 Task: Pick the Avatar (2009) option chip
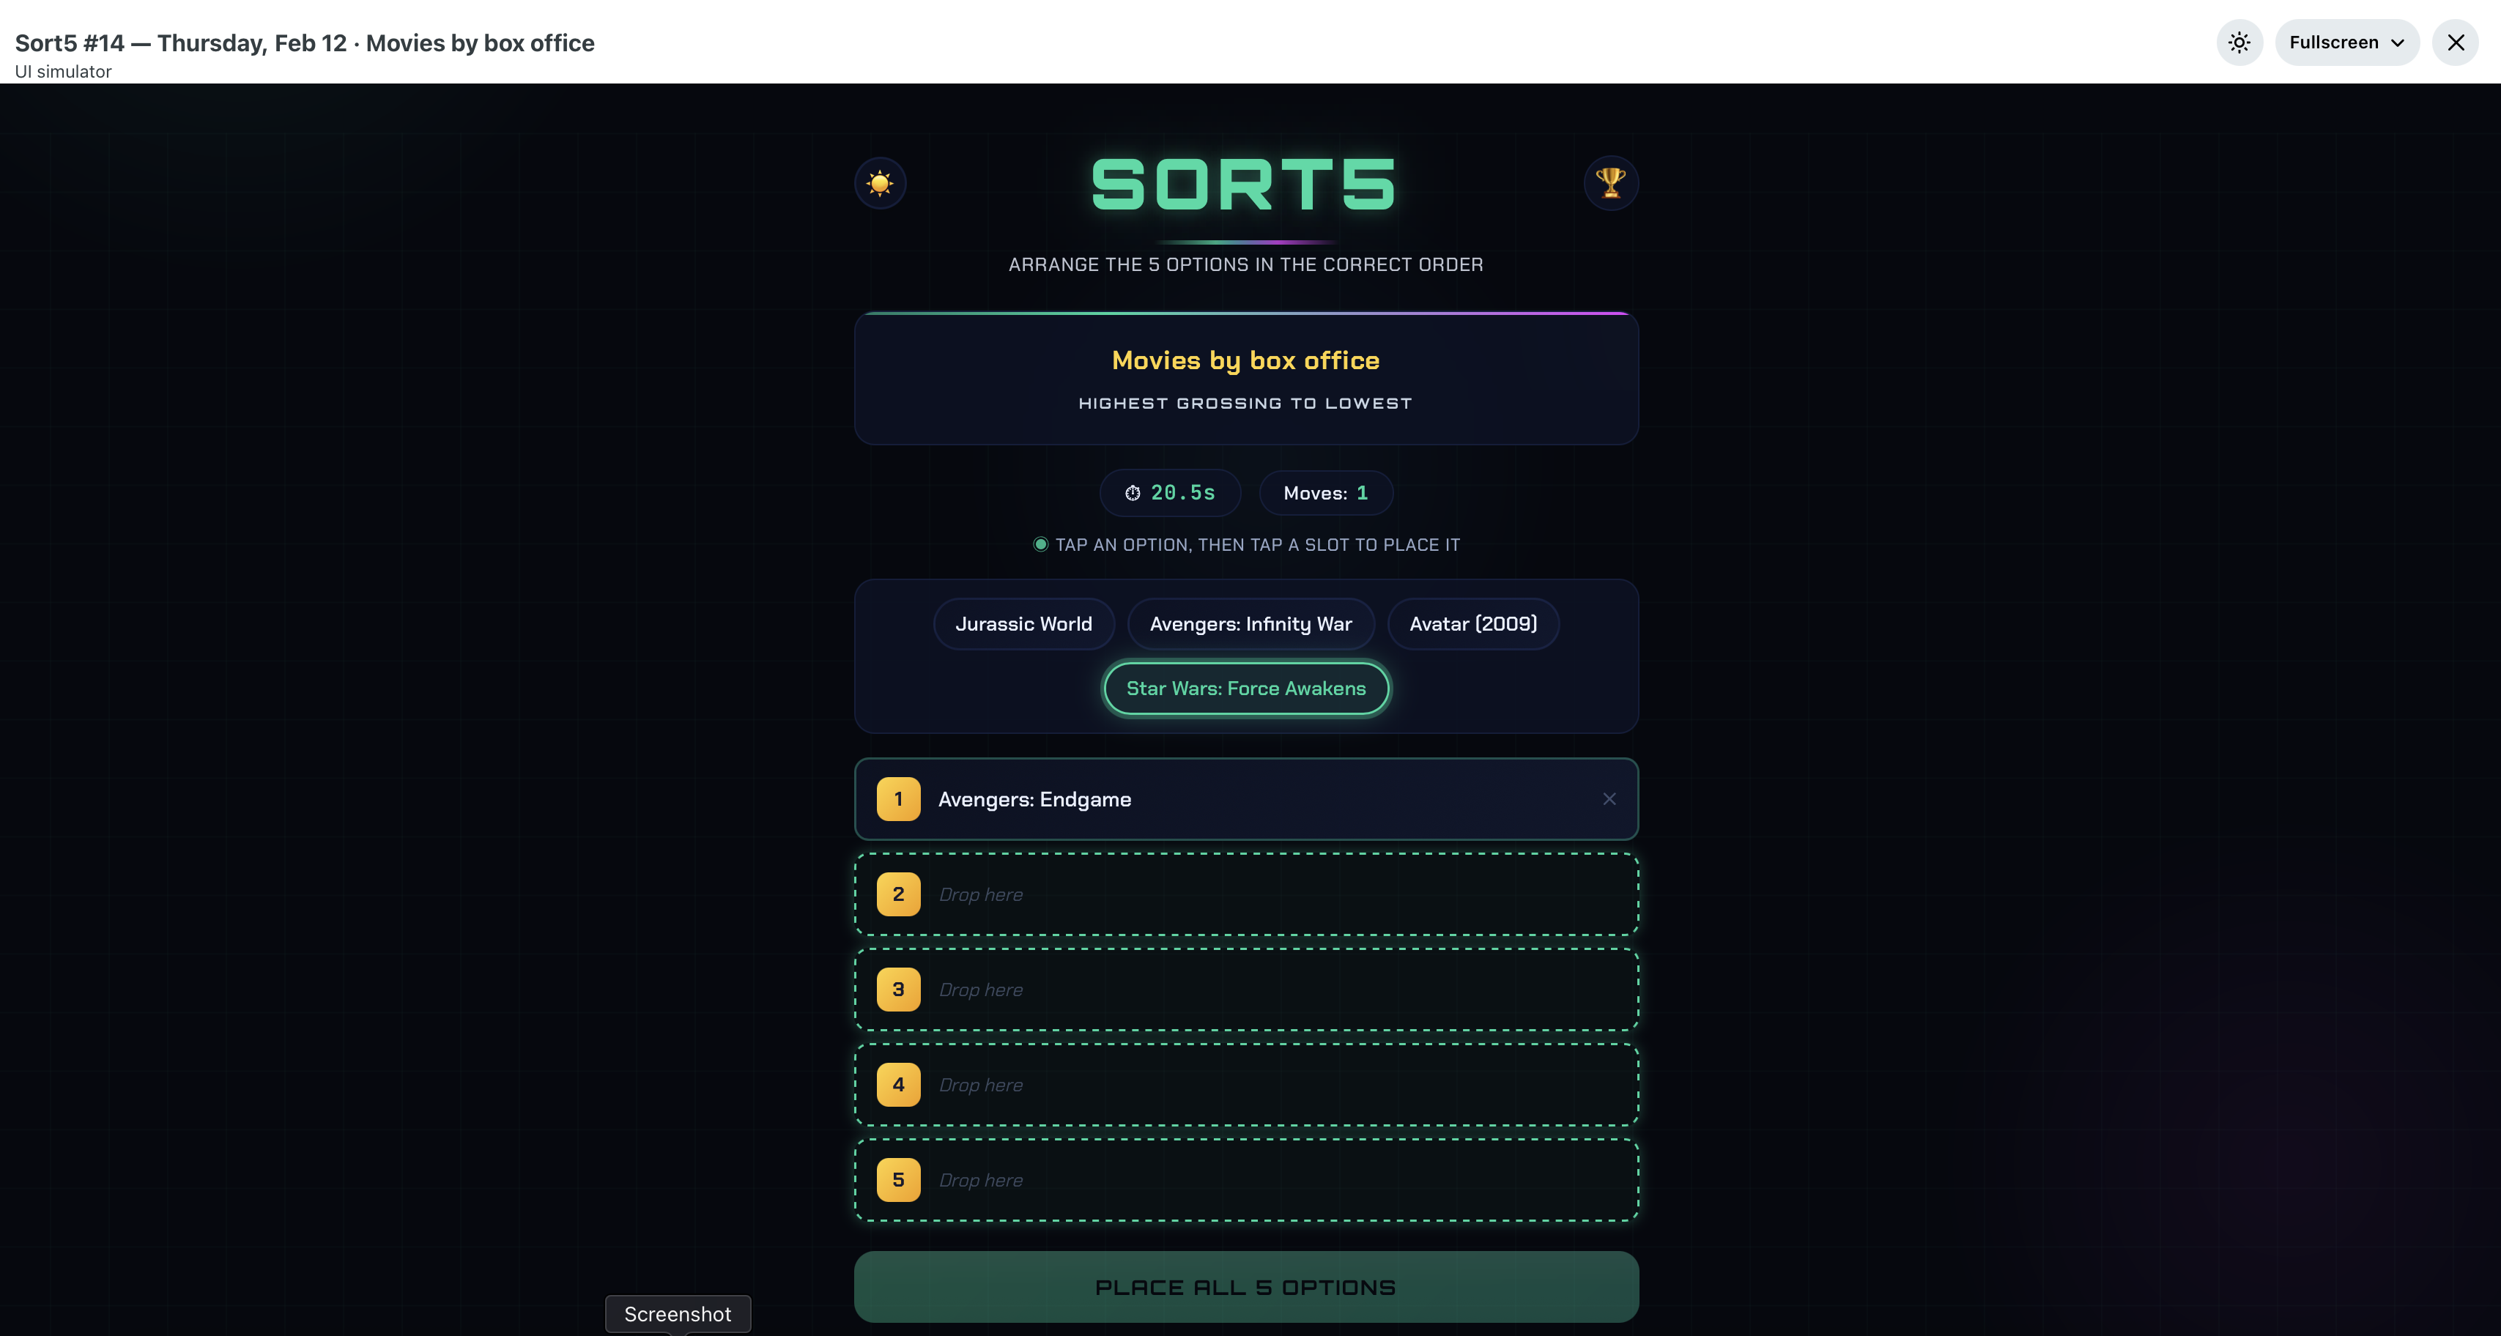click(1472, 624)
